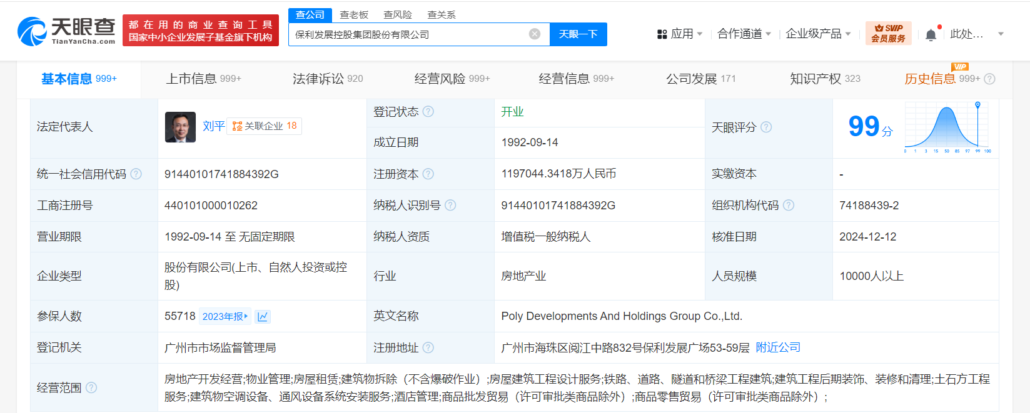Image resolution: width=1030 pixels, height=413 pixels.
Task: Click help icon next to 登记状态
Action: (x=428, y=112)
